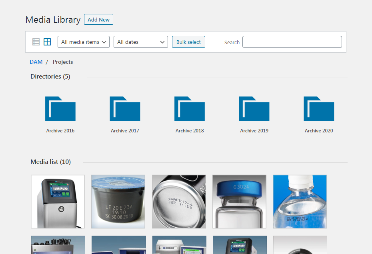
Task: Expand the All dates dropdown
Action: click(x=141, y=42)
